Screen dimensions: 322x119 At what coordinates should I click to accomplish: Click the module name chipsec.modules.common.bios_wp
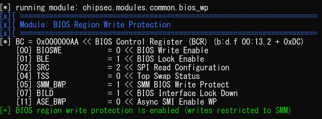(146, 8)
